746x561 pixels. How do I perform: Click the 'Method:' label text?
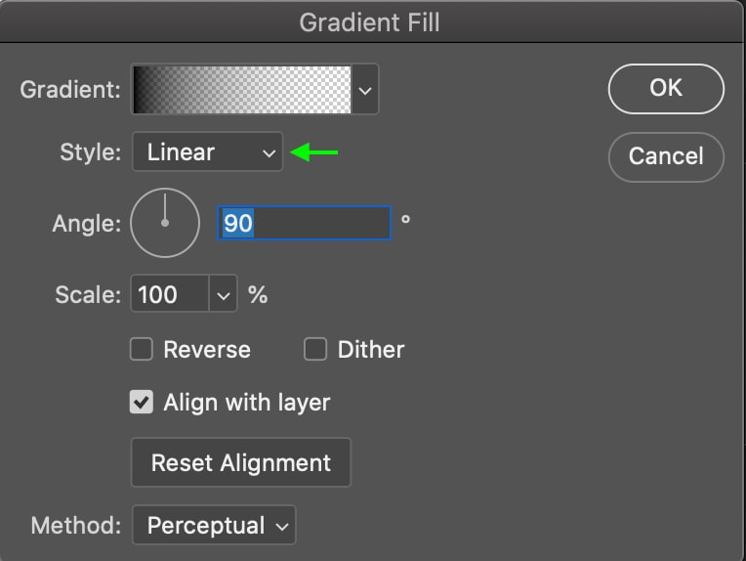(x=76, y=525)
